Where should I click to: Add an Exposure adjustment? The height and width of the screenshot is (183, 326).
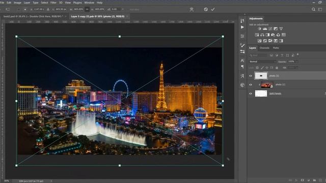pyautogui.click(x=276, y=29)
